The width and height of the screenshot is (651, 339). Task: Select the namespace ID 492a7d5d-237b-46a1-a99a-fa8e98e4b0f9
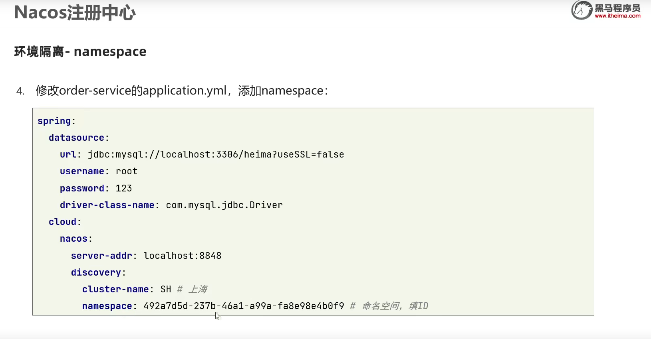[244, 306]
